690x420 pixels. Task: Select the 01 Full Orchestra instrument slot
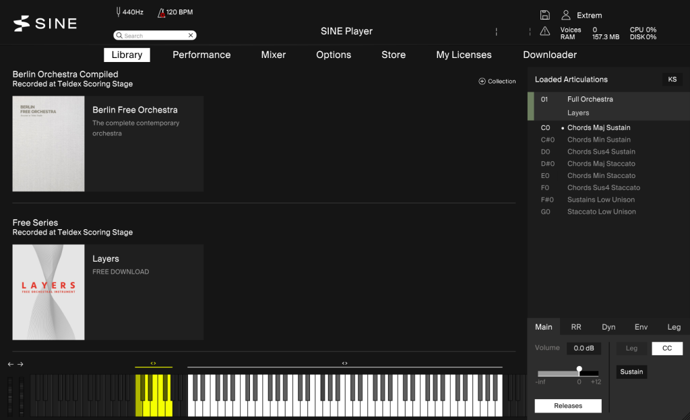tap(608, 106)
